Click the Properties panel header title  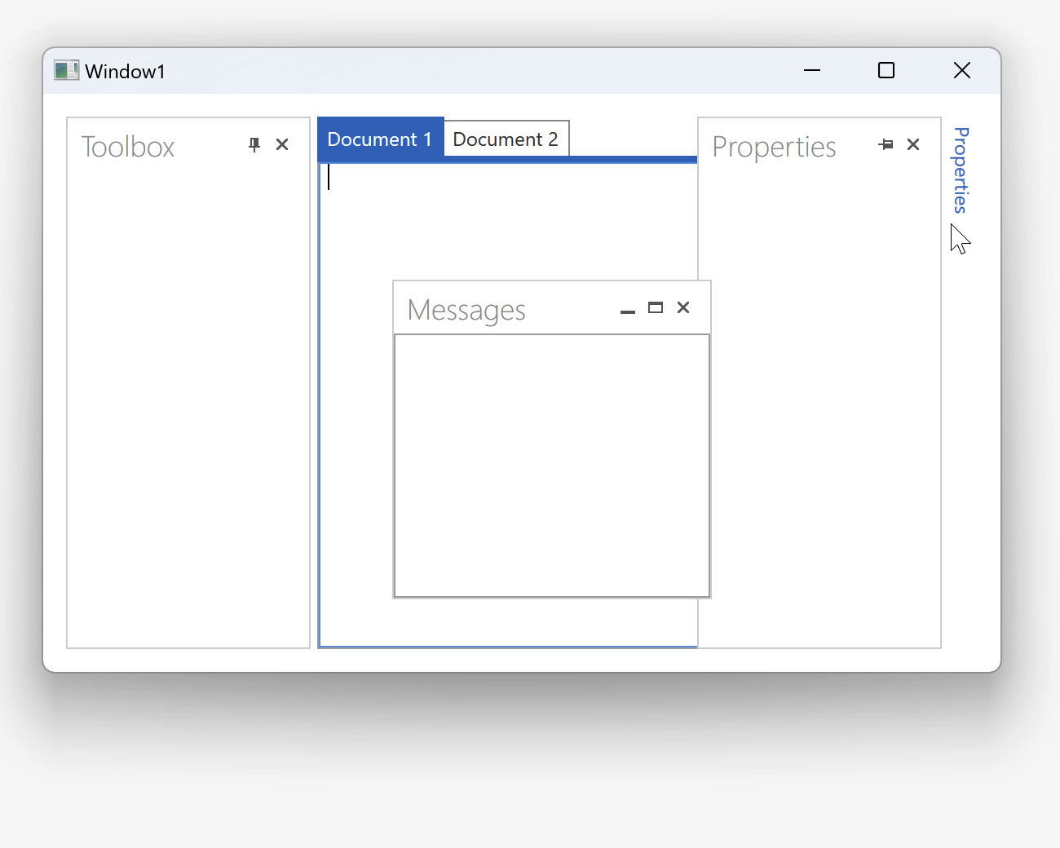point(774,147)
